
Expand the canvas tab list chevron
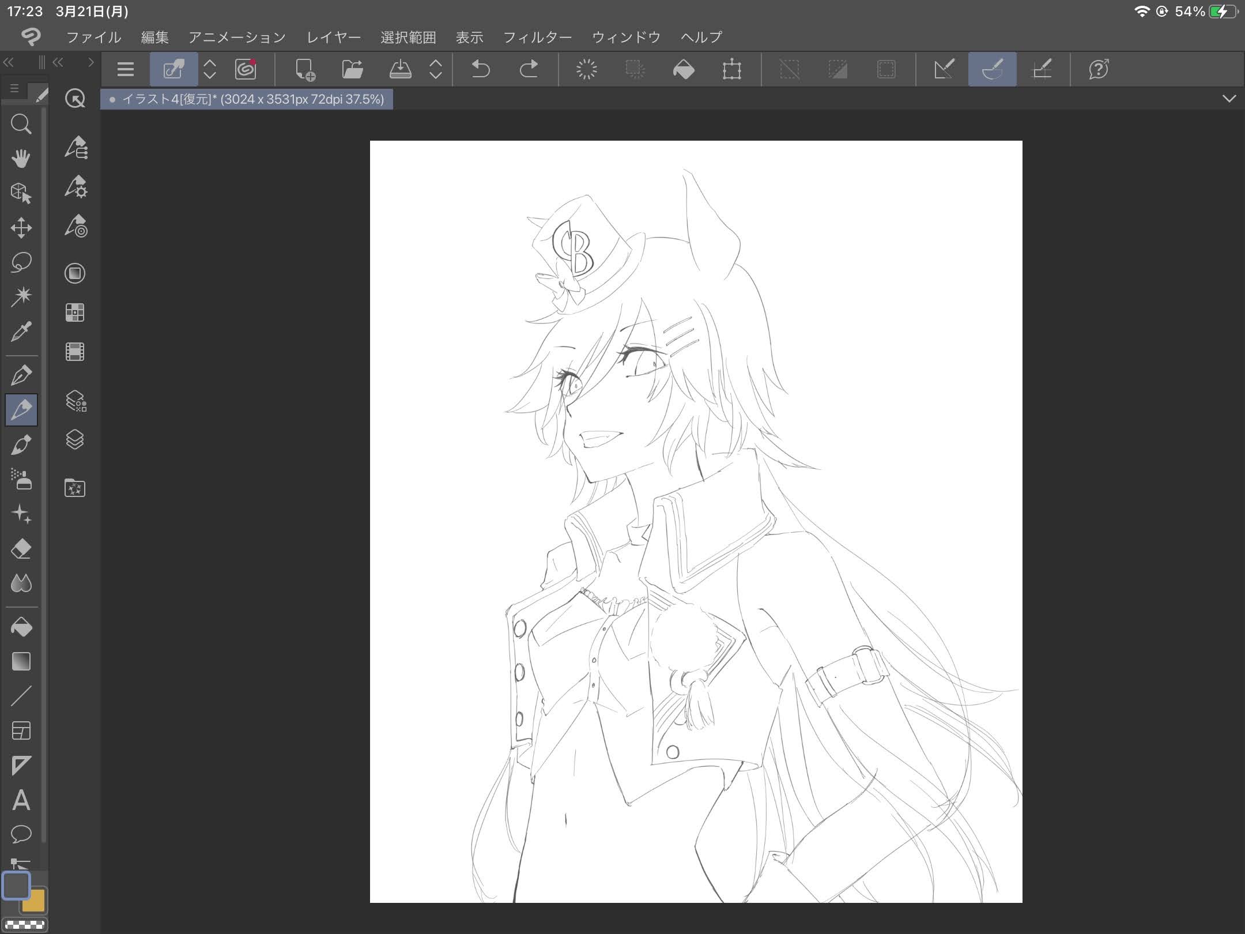[x=1229, y=99]
